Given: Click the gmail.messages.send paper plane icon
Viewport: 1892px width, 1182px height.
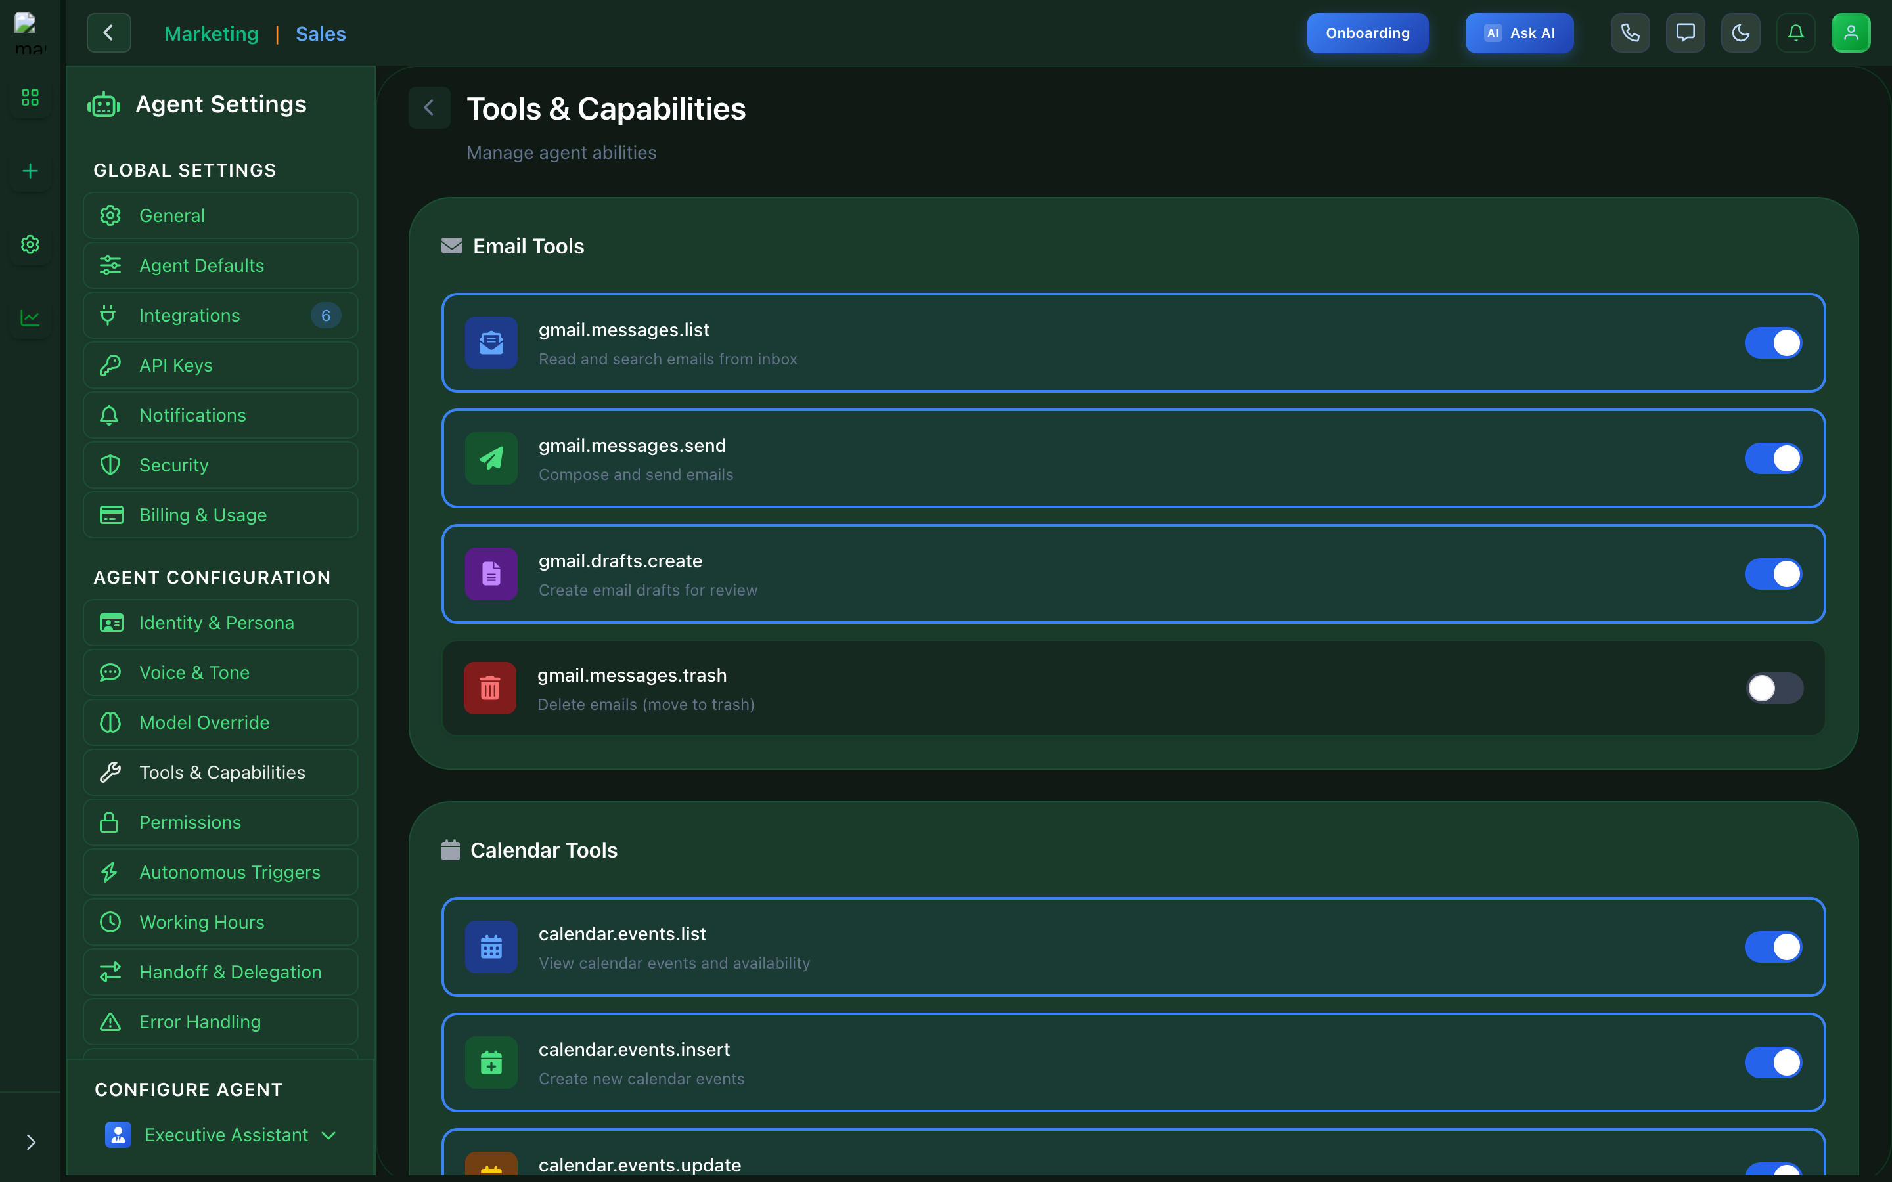Looking at the screenshot, I should point(491,458).
